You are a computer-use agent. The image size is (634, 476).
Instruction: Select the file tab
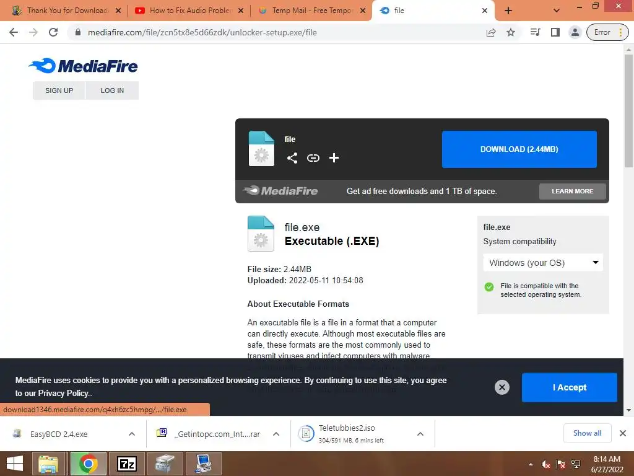[433, 11]
